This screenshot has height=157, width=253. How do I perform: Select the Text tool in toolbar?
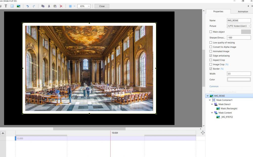pos(6,6)
